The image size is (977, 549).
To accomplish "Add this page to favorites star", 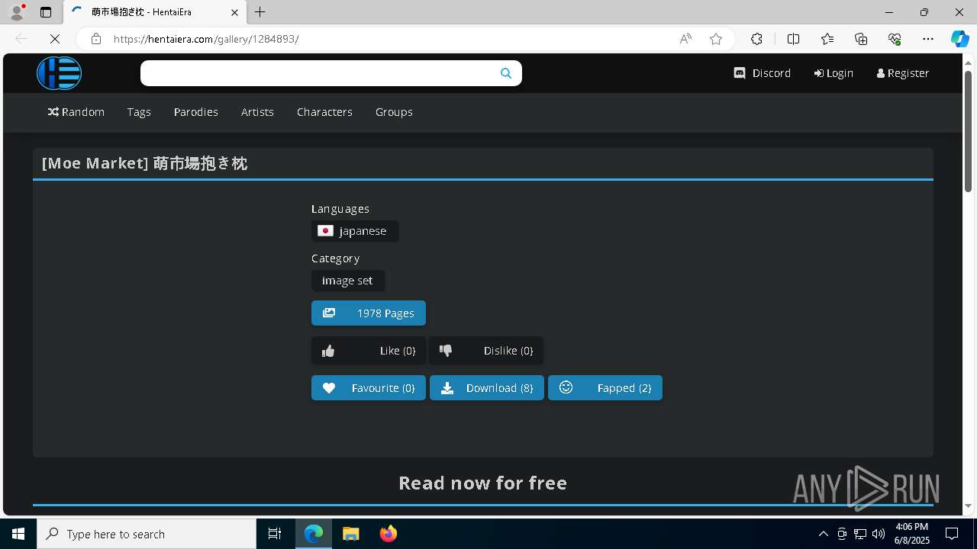I will [x=716, y=39].
